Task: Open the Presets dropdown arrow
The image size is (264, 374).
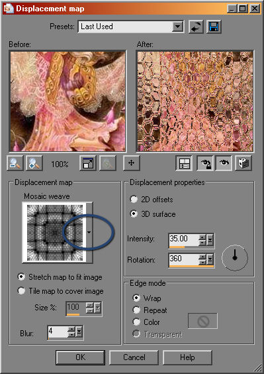Action: pyautogui.click(x=177, y=27)
